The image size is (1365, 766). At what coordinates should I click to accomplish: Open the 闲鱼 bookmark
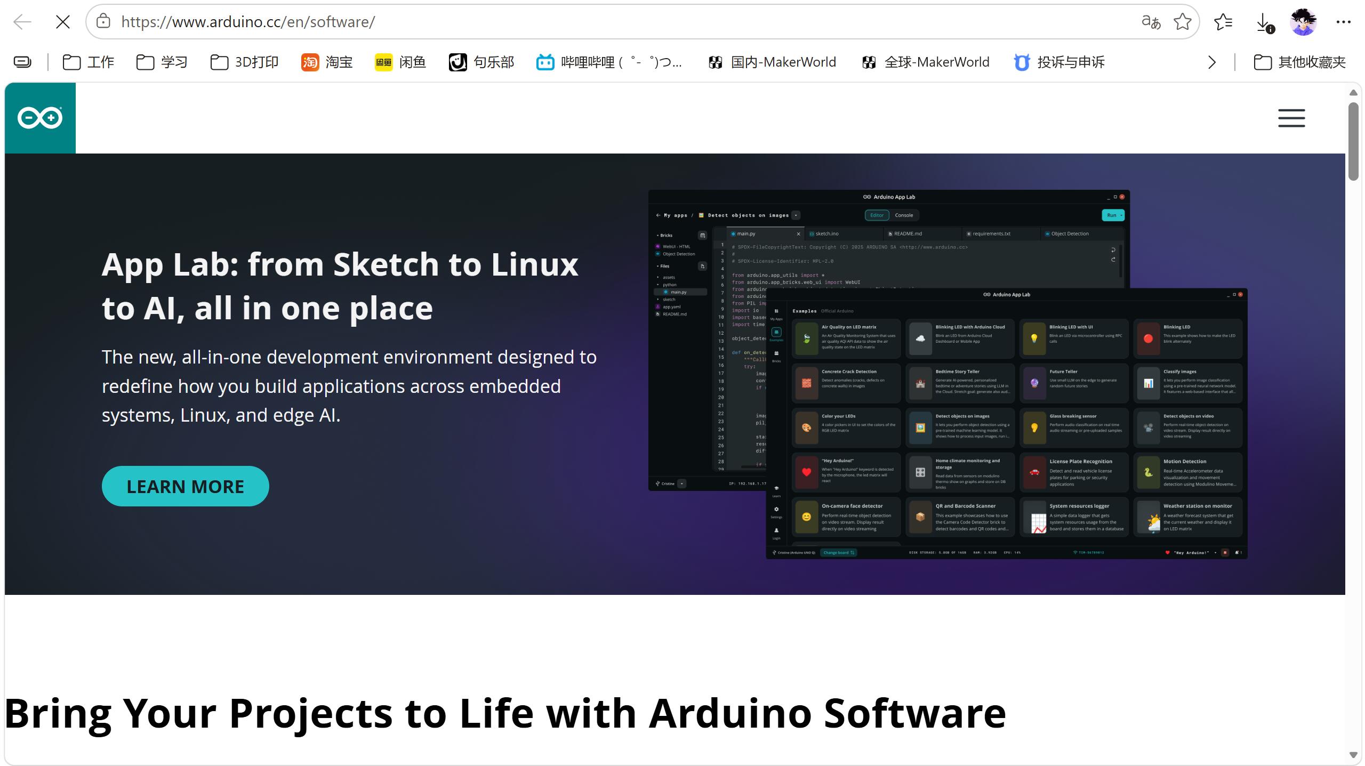point(400,62)
